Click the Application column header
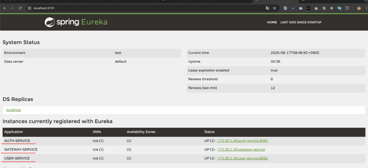The image size is (368, 168). click(14, 132)
